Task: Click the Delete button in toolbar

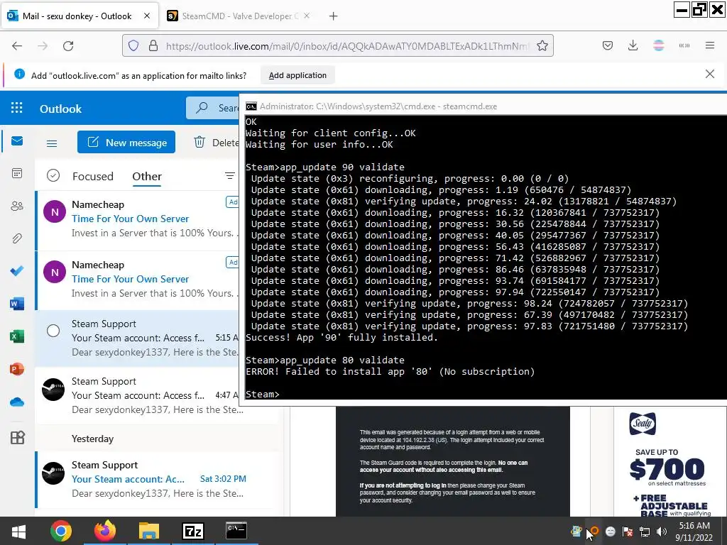Action: pyautogui.click(x=216, y=142)
